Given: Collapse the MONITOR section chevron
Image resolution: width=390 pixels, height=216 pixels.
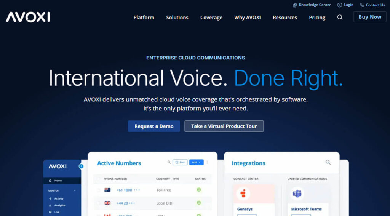Looking at the screenshot, I should click(75, 190).
